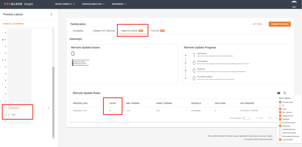Switch to the Scanners tab

point(78,31)
